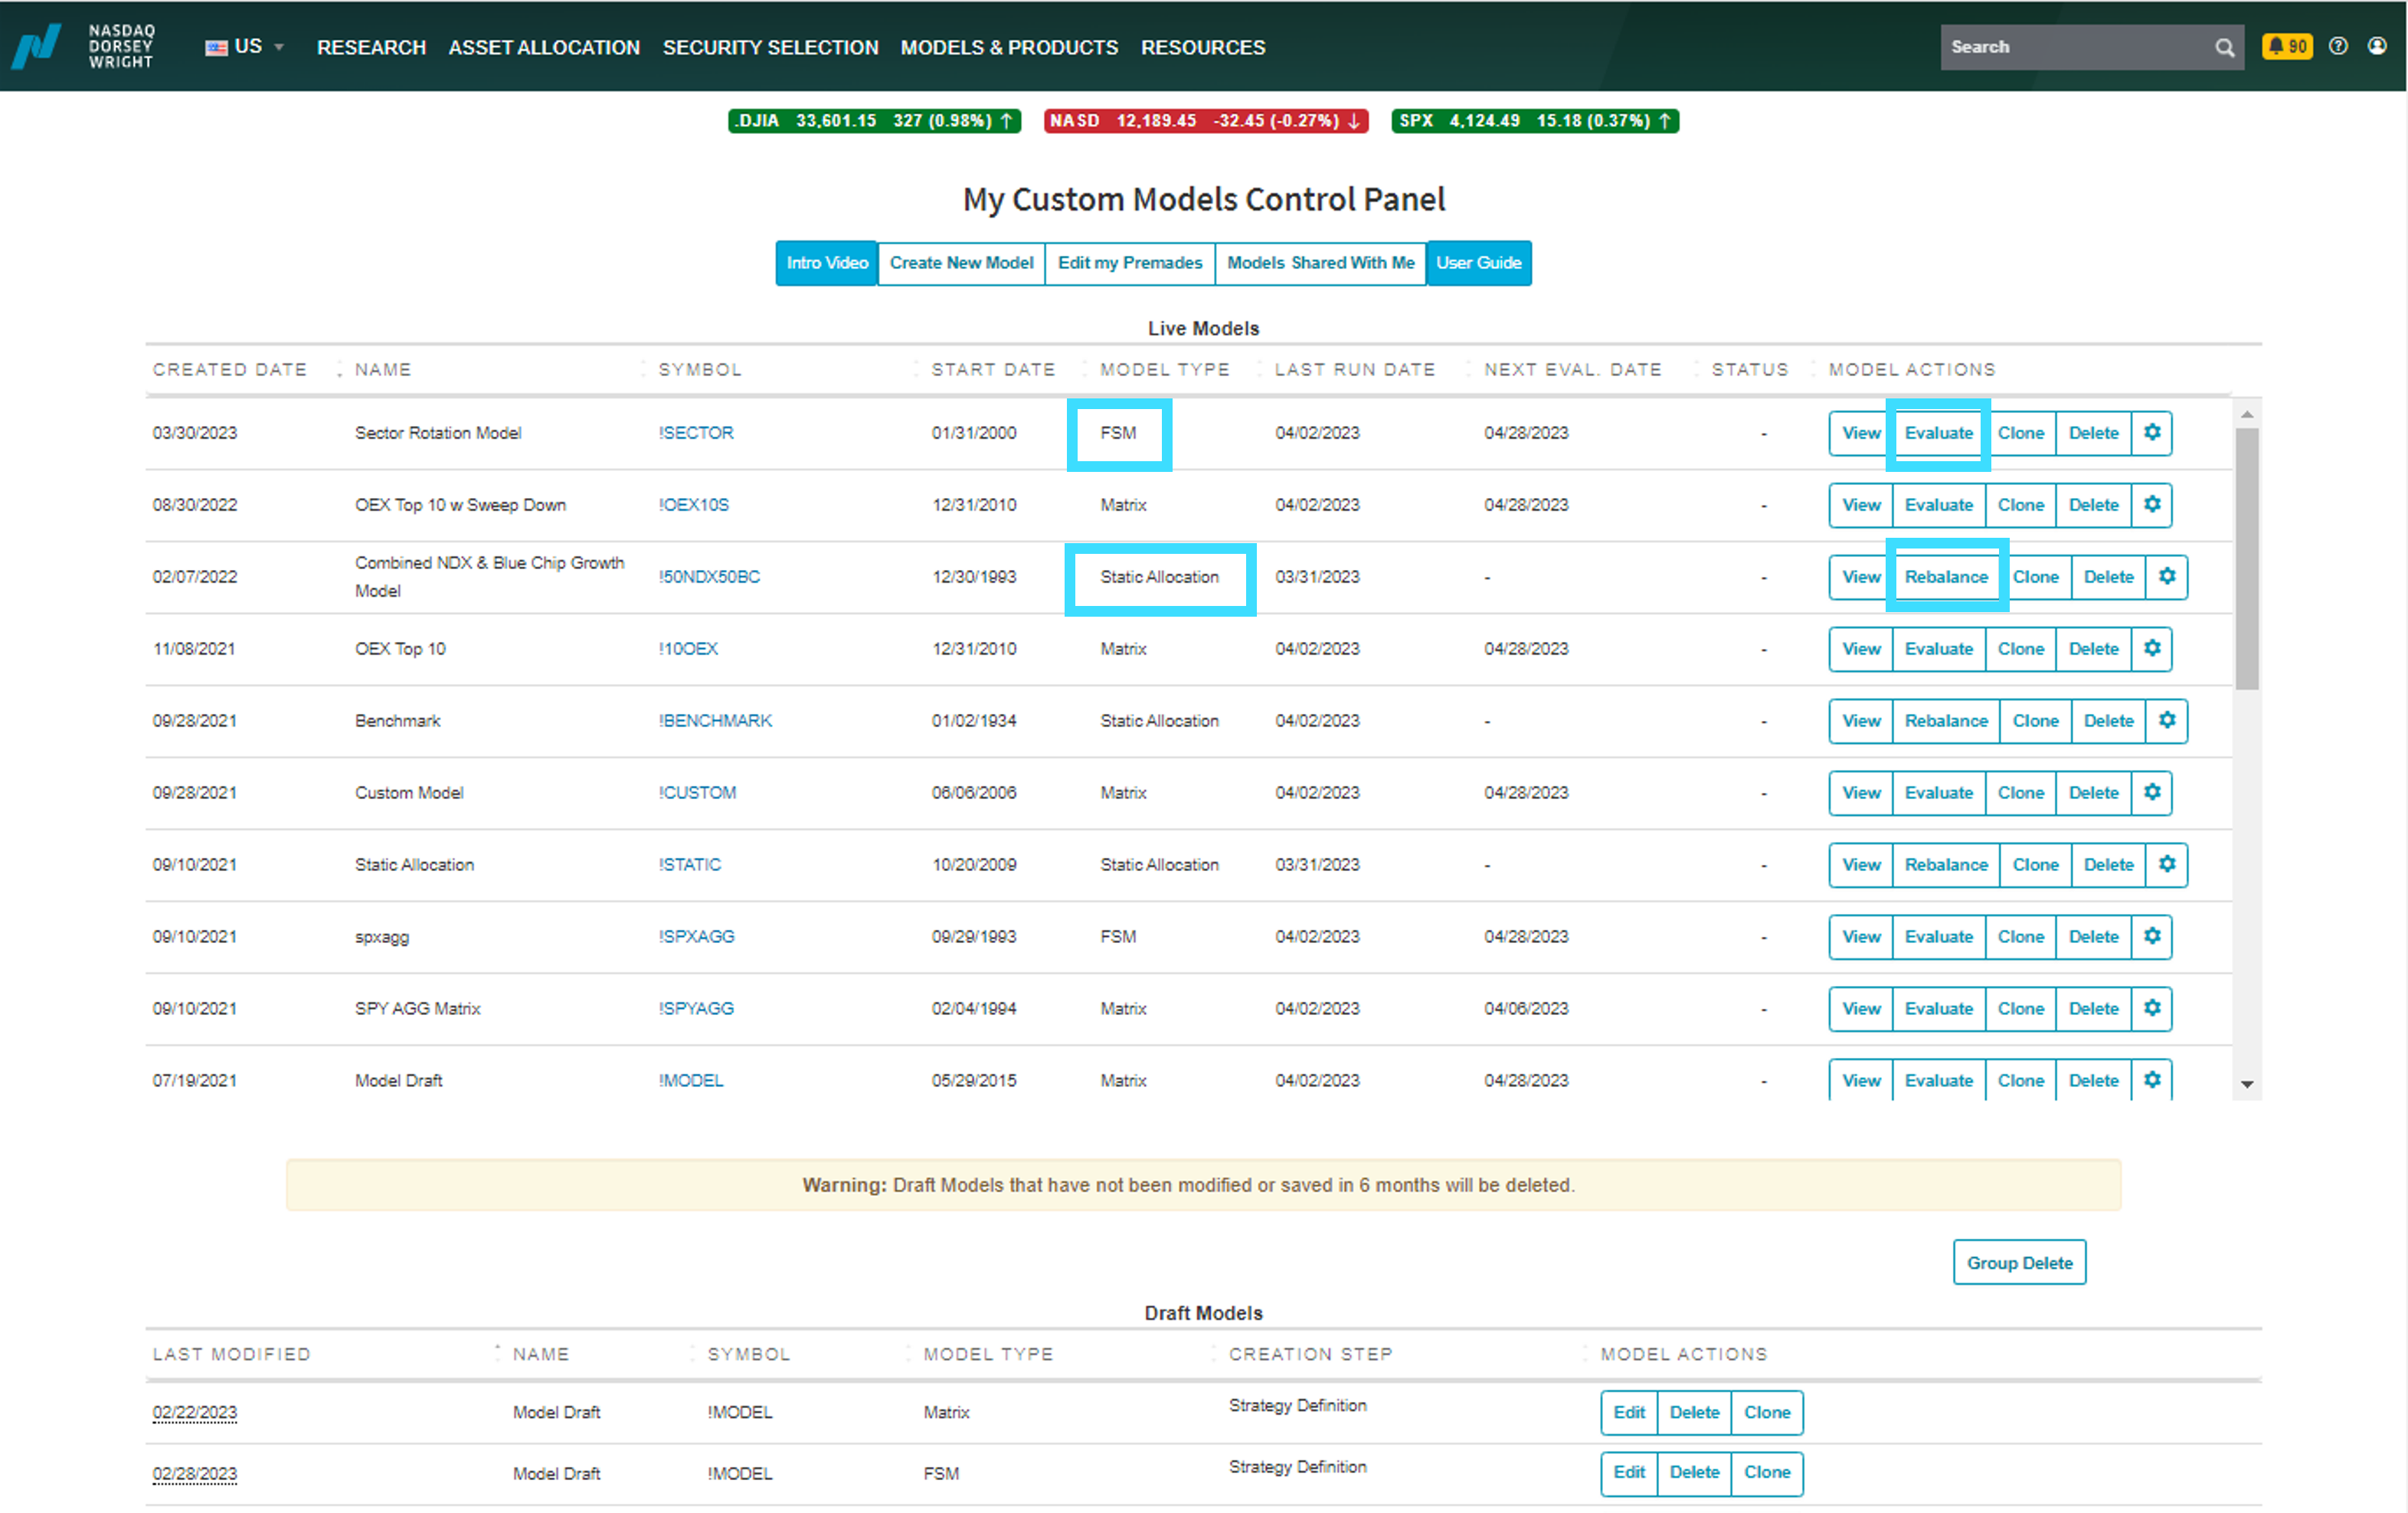Edit the Matrix draft model

[1628, 1411]
